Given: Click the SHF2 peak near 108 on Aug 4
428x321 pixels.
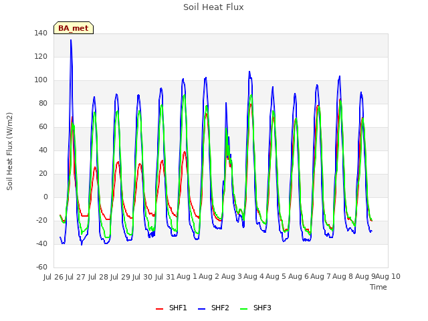Looking at the screenshot, I should [249, 72].
